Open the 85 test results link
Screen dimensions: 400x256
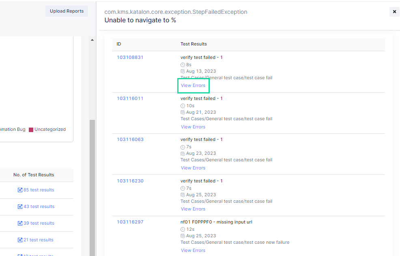(x=39, y=189)
